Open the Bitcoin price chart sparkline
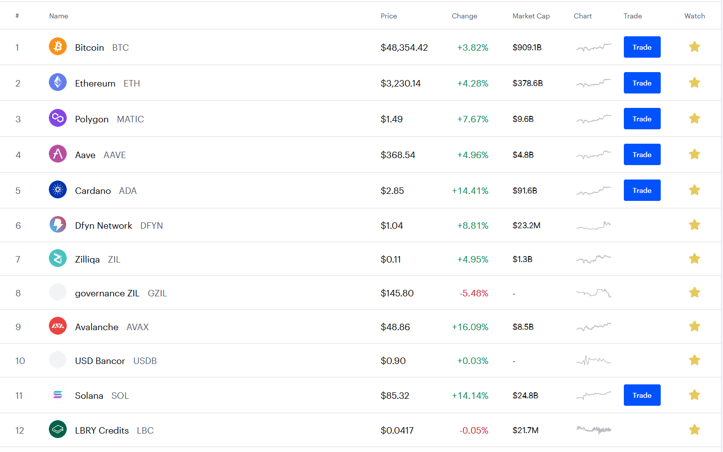 click(x=594, y=47)
